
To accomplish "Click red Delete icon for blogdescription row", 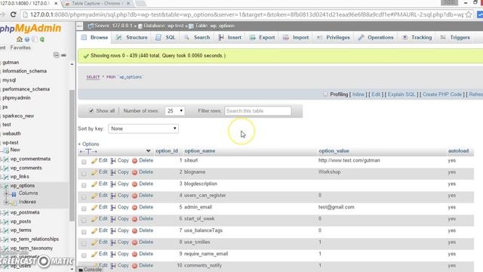I will [134, 184].
